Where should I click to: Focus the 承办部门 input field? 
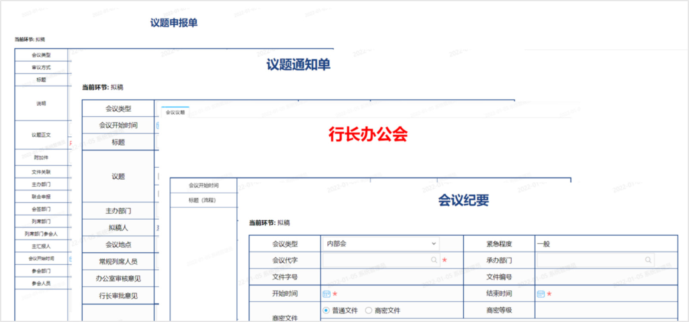tap(591, 260)
